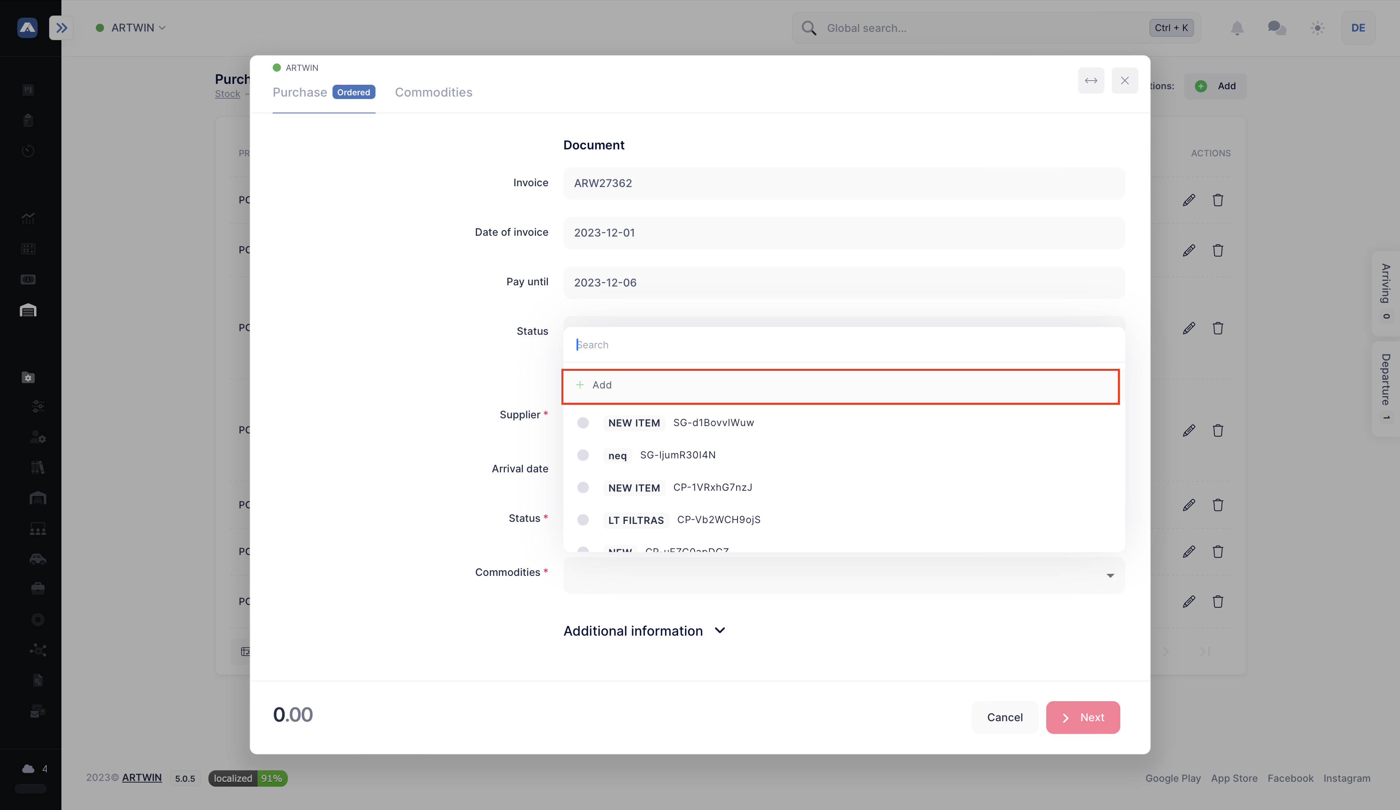Select the LT FILTRAS radio option
The width and height of the screenshot is (1400, 810).
pos(583,520)
